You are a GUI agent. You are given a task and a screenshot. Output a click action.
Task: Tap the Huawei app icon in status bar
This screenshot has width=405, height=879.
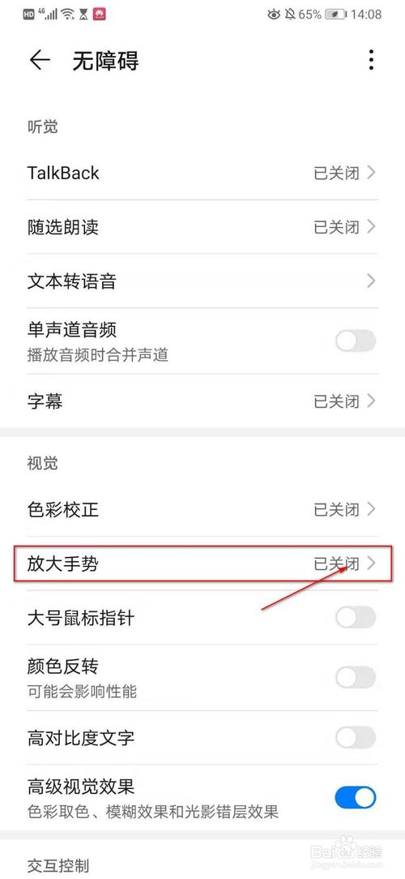coord(100,14)
